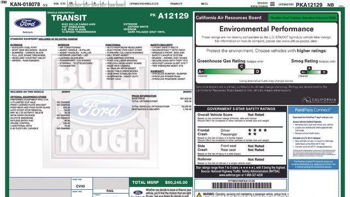Click the yellow warning triangle icon
This screenshot has height=197, width=350.
click(199, 195)
